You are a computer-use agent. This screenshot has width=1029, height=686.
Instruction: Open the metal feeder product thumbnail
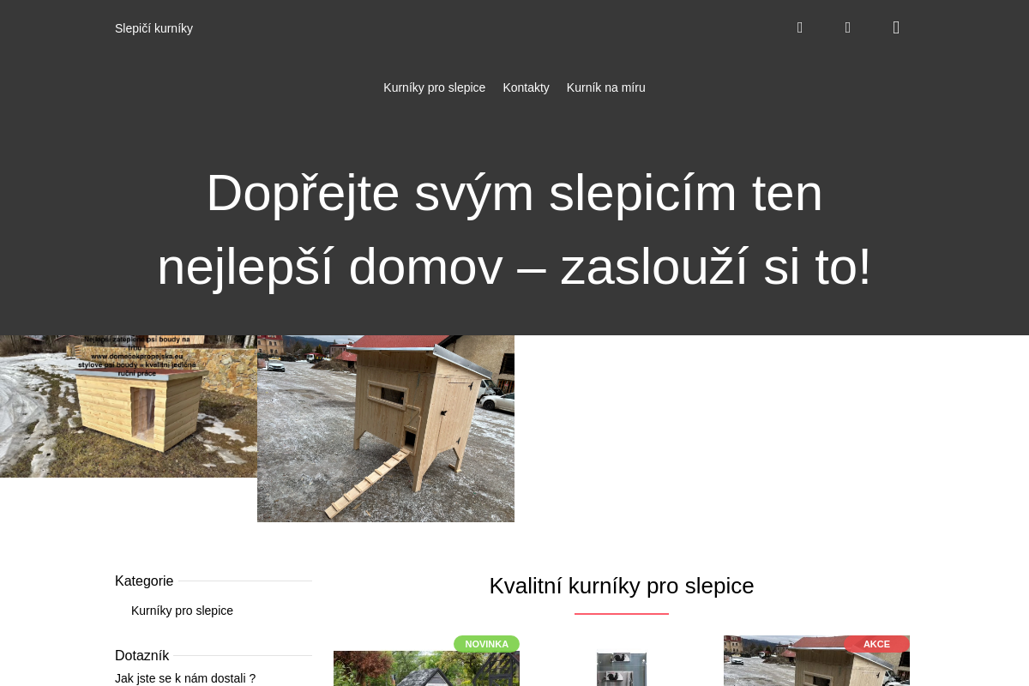coord(622,669)
